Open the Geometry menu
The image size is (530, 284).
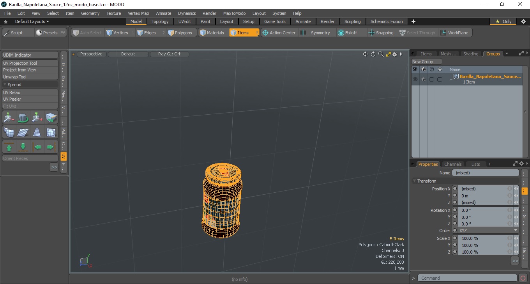click(x=90, y=13)
